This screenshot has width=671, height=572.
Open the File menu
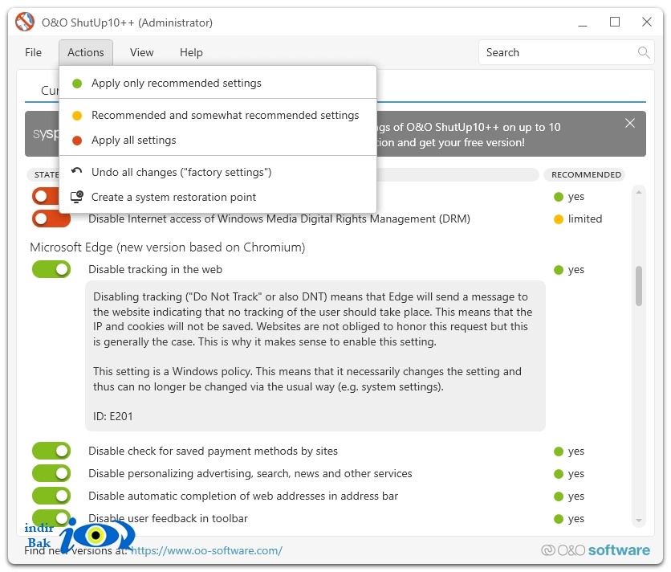click(34, 52)
